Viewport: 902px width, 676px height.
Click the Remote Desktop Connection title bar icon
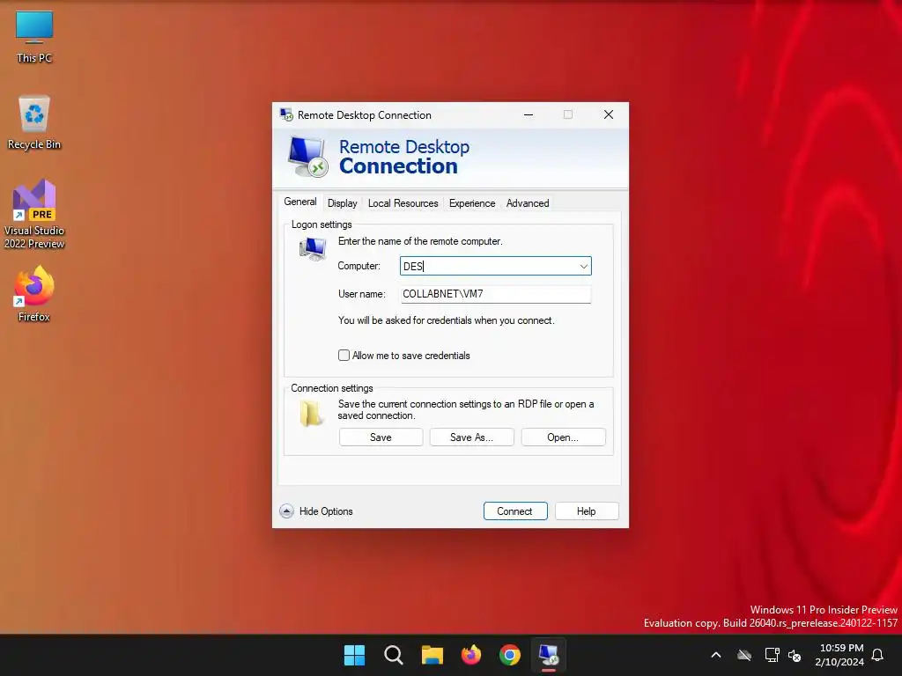click(286, 115)
